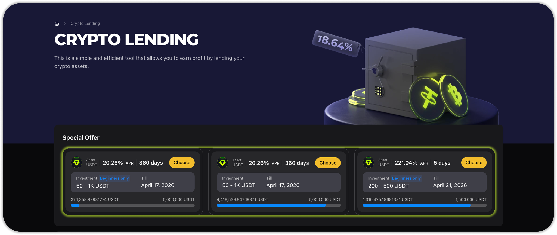This screenshot has height=235, width=557.
Task: Choose the first 360 days beginners offer
Action: pos(182,163)
